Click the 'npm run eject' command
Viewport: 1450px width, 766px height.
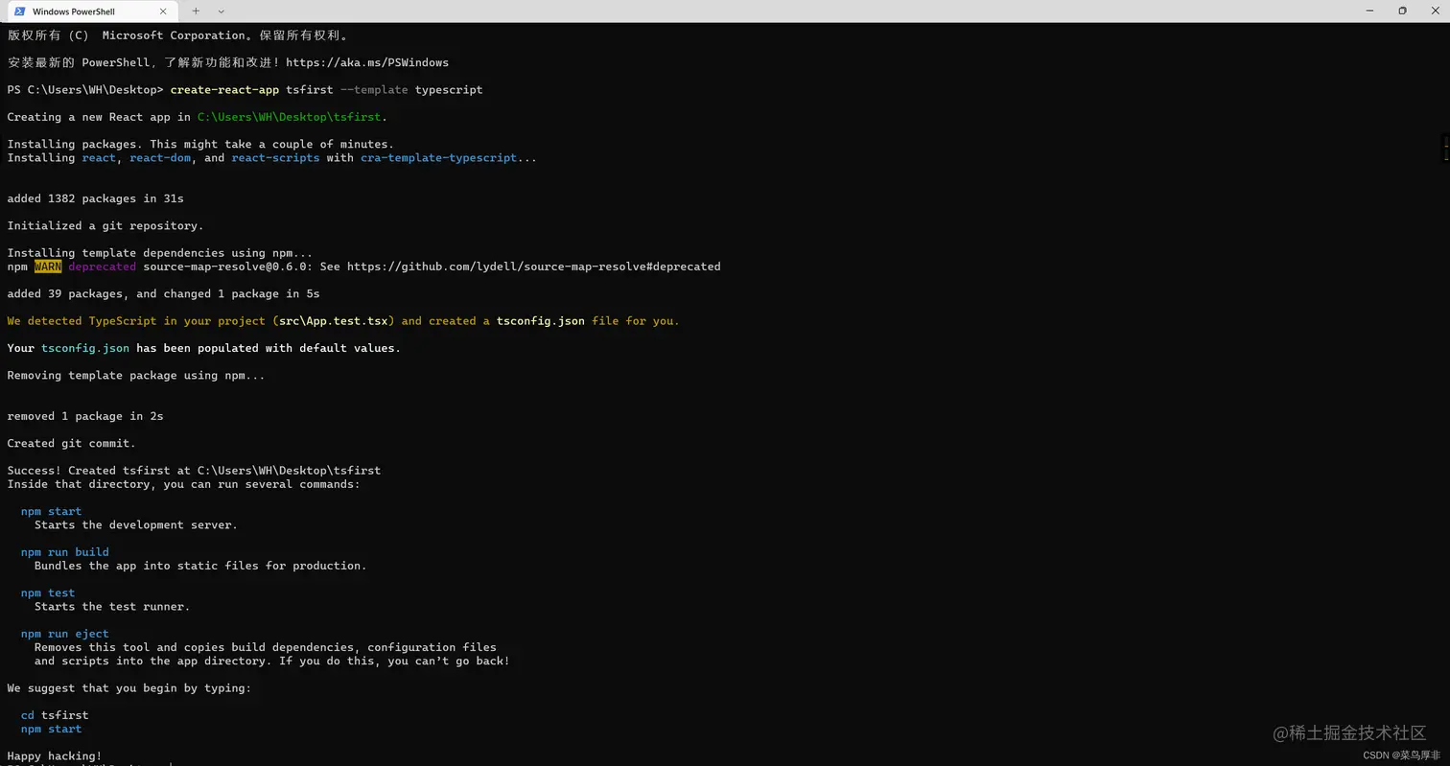65,634
